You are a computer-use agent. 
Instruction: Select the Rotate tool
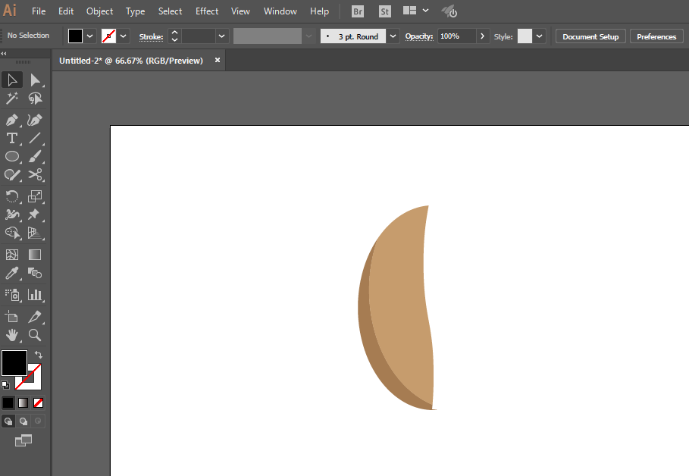click(12, 196)
